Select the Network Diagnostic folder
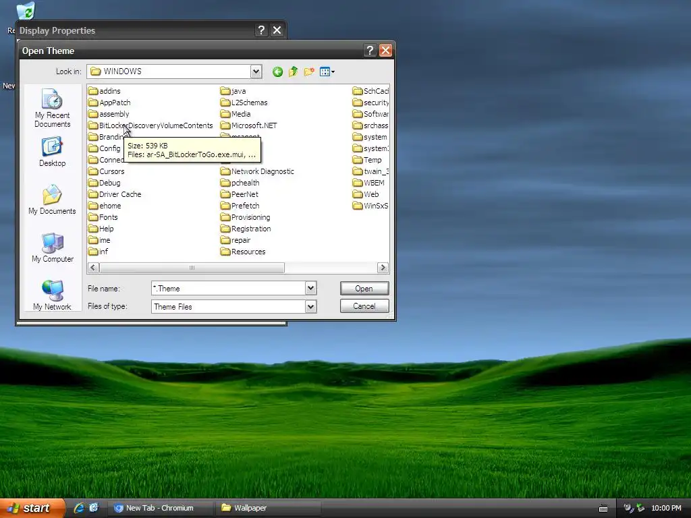 click(x=257, y=171)
